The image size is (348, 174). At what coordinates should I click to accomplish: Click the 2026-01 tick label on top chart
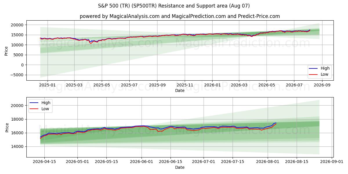tap(212, 85)
